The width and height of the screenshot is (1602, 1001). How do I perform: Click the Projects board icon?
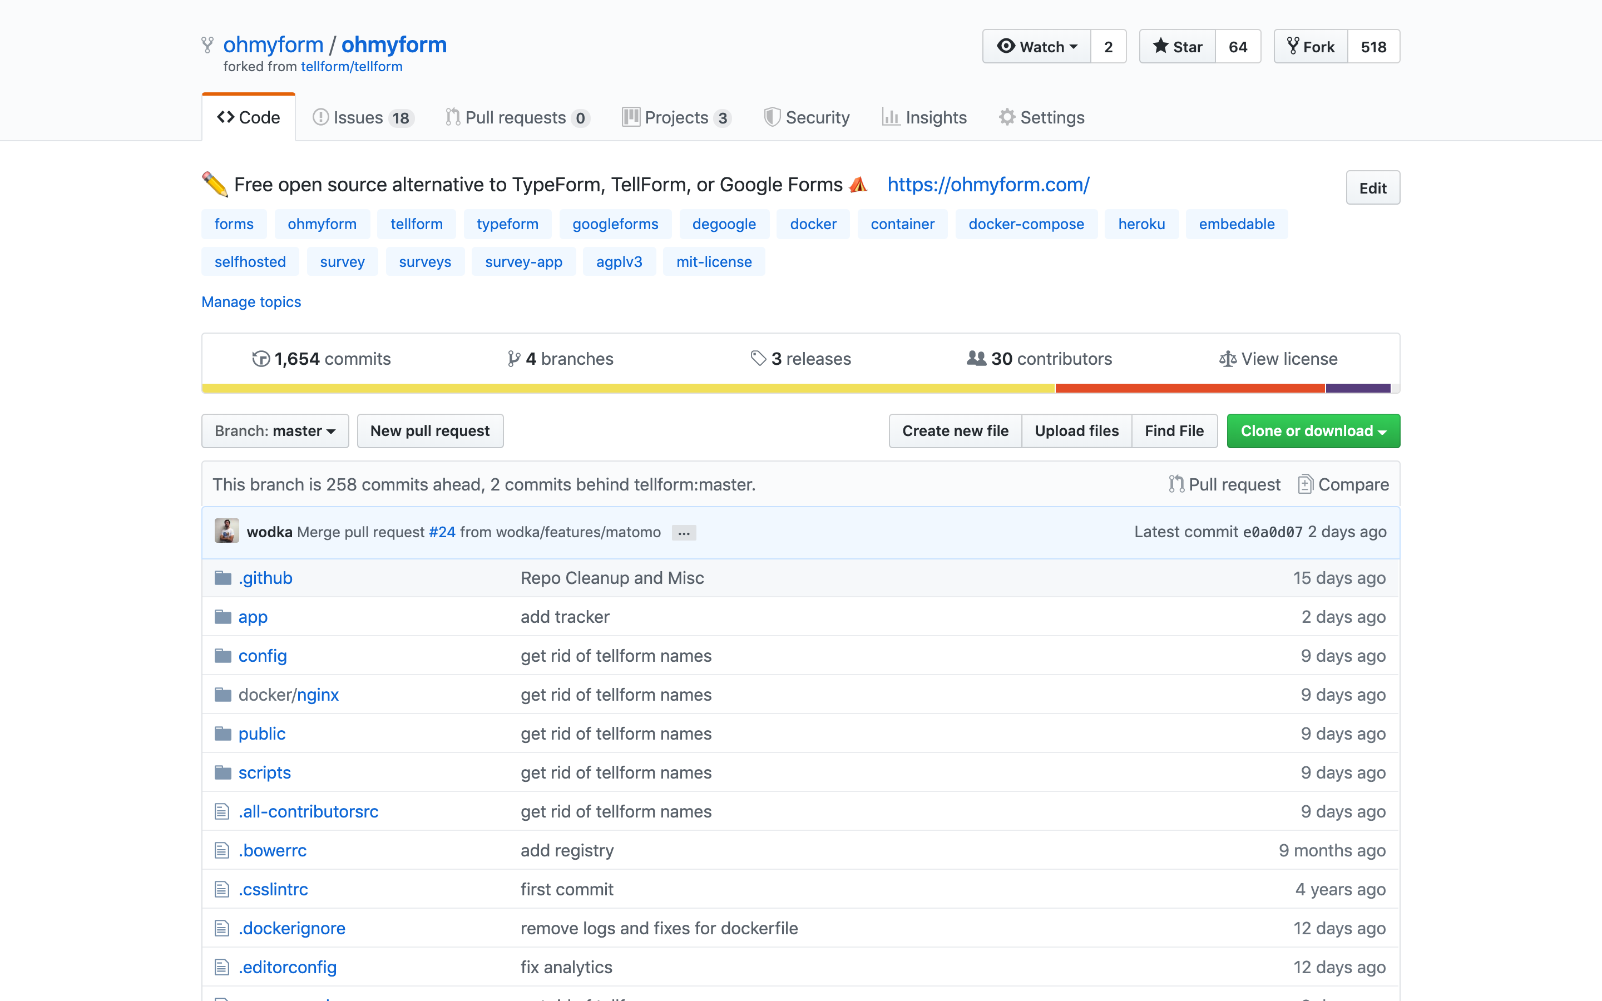pyautogui.click(x=631, y=117)
